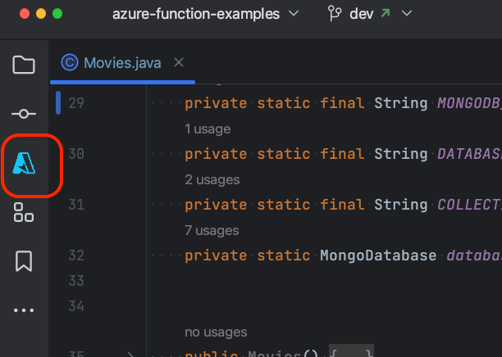Screen dimensions: 502x357
Task: Open the "7 usages" inlay hint
Action: [212, 231]
